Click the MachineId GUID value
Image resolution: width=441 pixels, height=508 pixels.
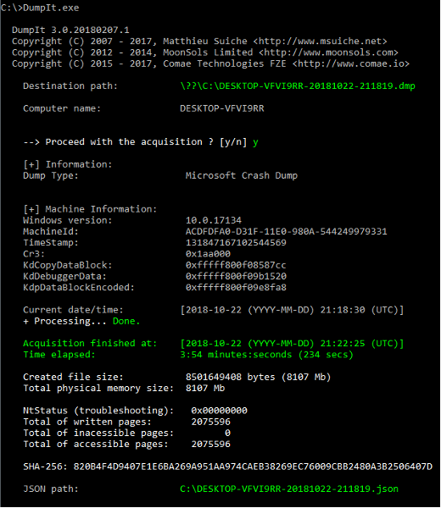(286, 232)
